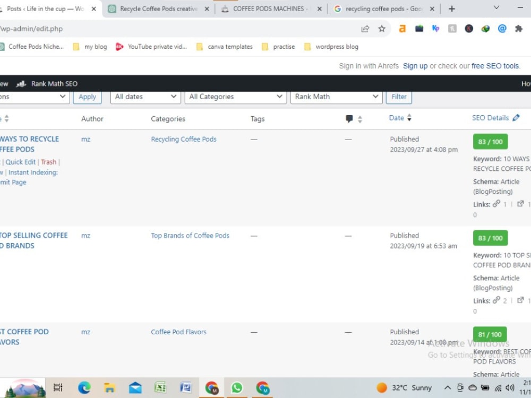Edit SEO Details with pencil icon

click(516, 118)
